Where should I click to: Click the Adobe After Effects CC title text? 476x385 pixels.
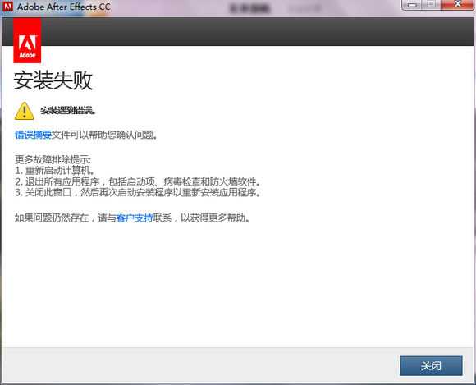click(x=64, y=7)
